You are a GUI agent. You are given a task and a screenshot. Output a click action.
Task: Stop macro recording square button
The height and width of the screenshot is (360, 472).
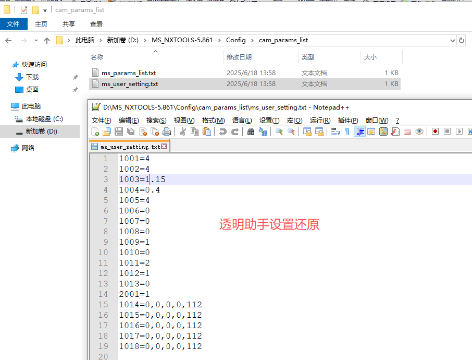[447, 131]
